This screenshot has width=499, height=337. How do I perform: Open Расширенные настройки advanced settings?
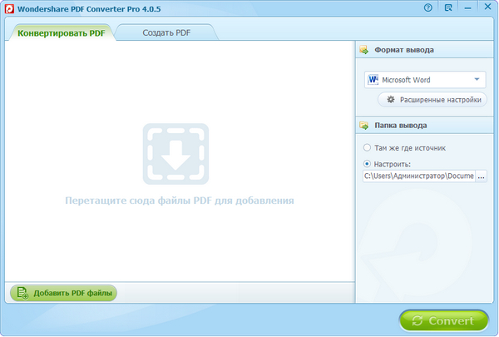click(432, 100)
